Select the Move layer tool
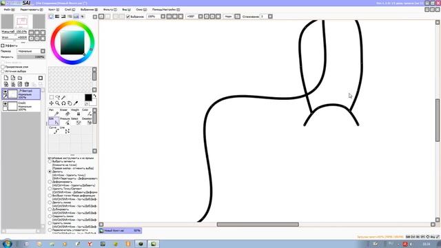This screenshot has width=441, height=248. coord(52,103)
